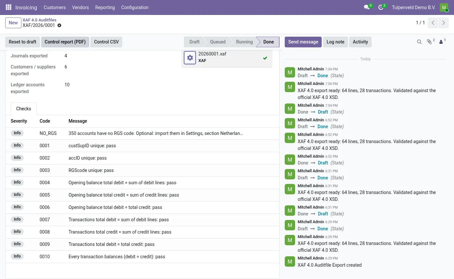Click the XAF 4.0 Auditfiles breadcrumb

(x=40, y=20)
